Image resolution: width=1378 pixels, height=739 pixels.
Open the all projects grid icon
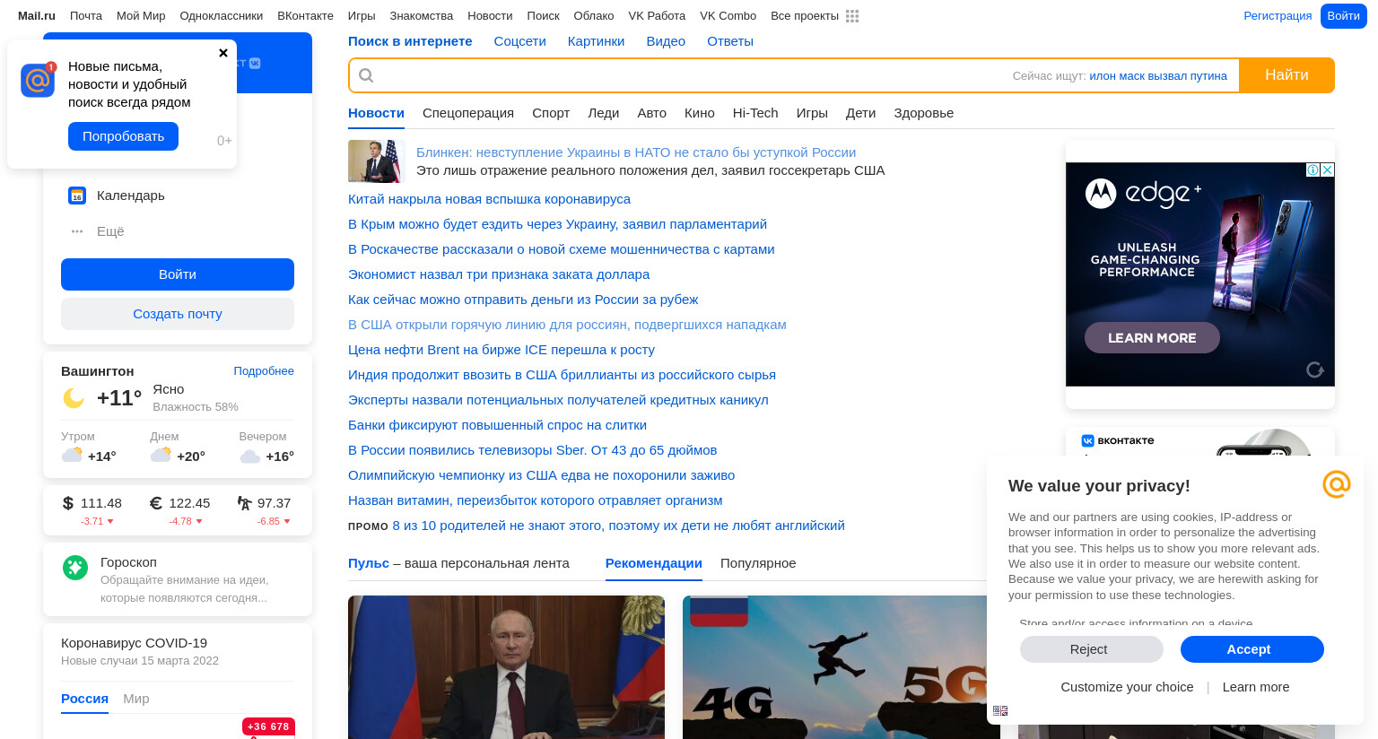(x=852, y=16)
